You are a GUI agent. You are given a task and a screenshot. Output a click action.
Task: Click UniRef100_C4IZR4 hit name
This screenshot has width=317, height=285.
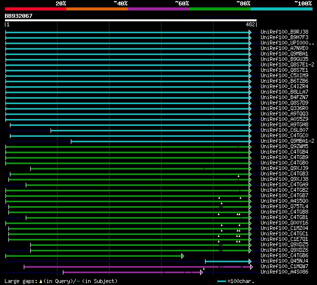[x=284, y=87]
